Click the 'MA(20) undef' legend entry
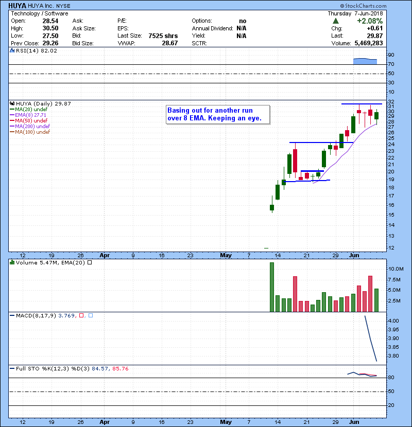Screen dimensions: 412x427 pyautogui.click(x=31, y=109)
